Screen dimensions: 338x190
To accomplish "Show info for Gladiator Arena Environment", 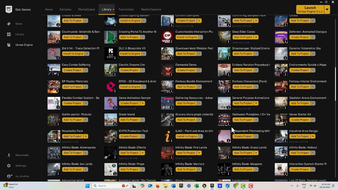I will click(285, 107).
